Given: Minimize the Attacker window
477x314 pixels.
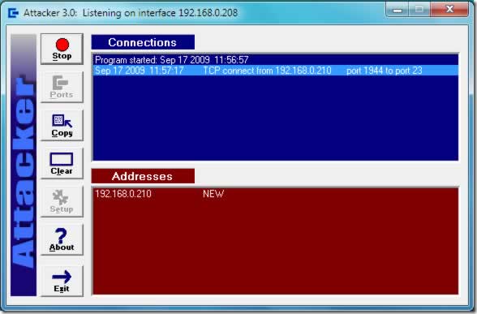Looking at the screenshot, I should [x=397, y=10].
